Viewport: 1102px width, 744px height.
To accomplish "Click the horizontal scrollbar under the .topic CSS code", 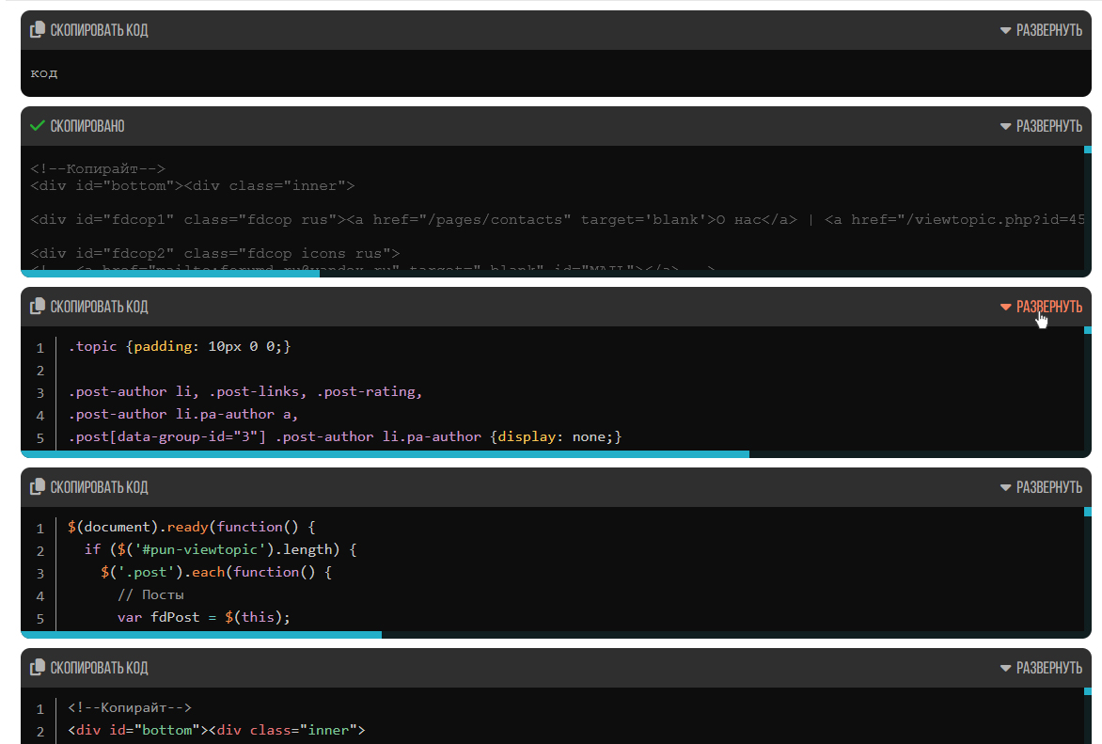I will coord(385,454).
